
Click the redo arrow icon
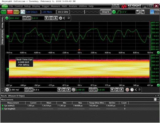[x=142, y=12]
